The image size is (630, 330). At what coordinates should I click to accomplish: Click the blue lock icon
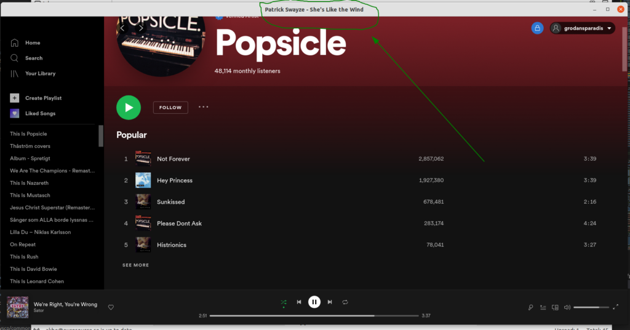[x=537, y=28]
